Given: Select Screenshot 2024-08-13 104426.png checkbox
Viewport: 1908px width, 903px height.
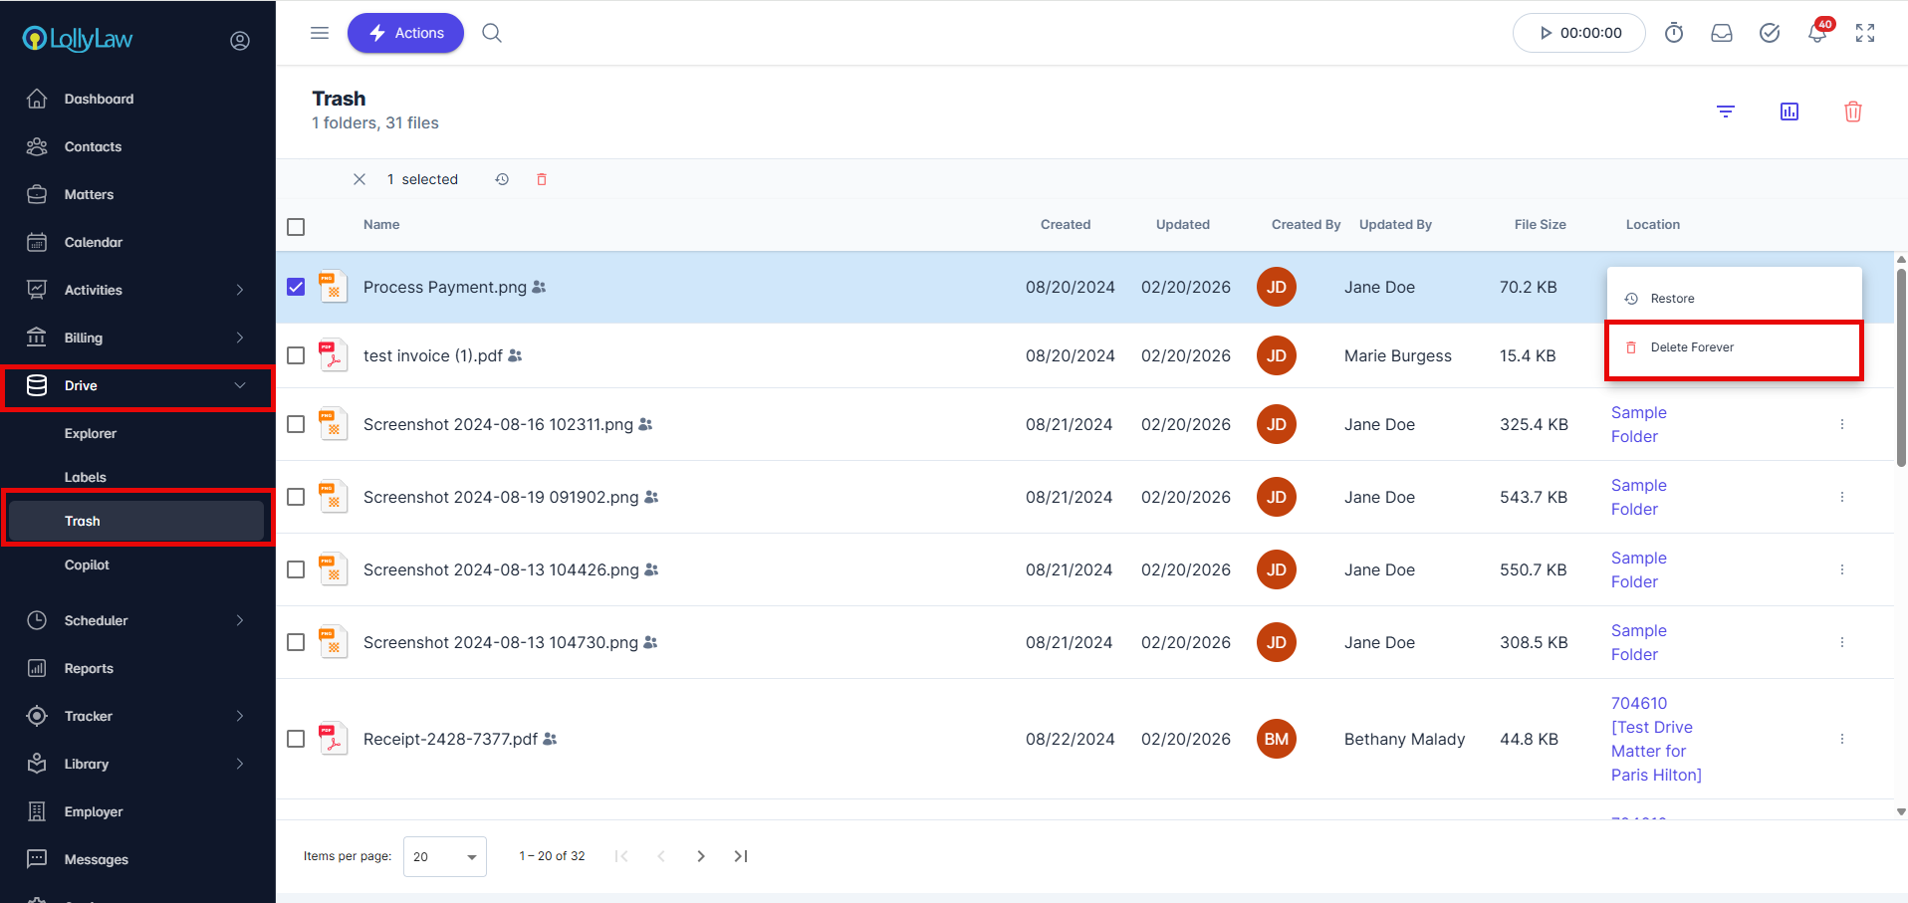Looking at the screenshot, I should click(296, 569).
